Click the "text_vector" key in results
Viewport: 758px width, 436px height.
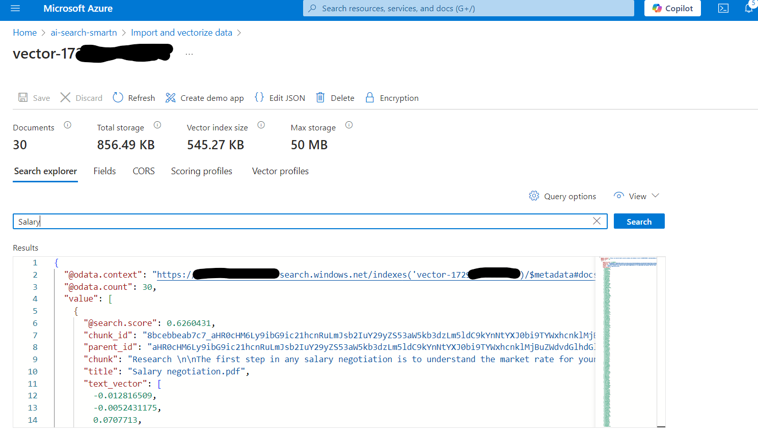pos(116,384)
